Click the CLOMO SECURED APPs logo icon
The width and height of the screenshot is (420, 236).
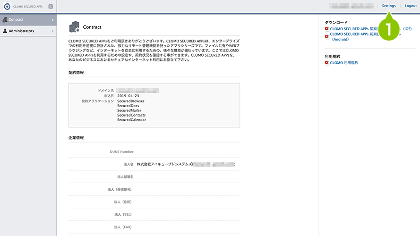click(7, 7)
